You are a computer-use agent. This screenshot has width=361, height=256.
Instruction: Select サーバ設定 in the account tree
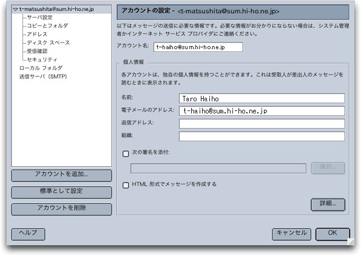pyautogui.click(x=39, y=17)
